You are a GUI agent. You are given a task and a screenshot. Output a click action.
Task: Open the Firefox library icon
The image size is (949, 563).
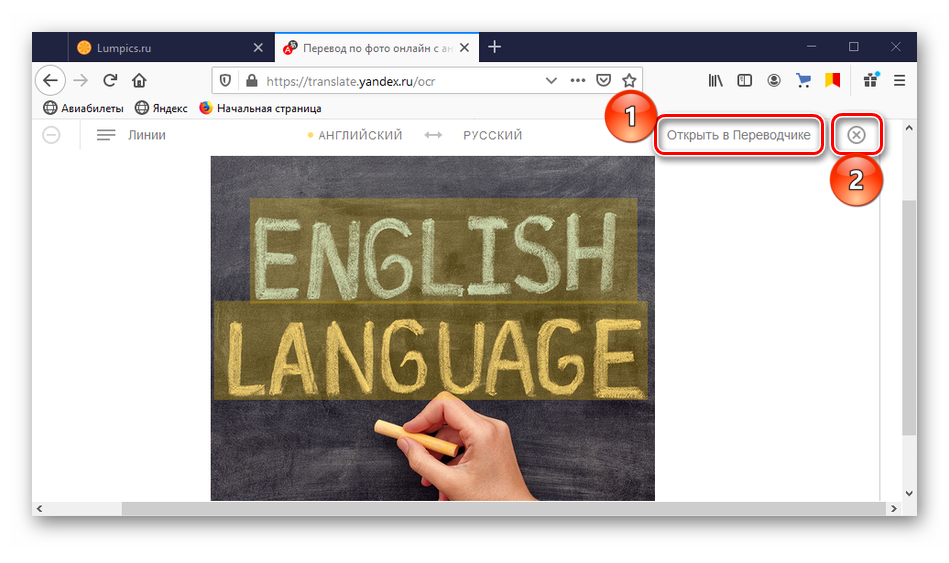[x=716, y=81]
